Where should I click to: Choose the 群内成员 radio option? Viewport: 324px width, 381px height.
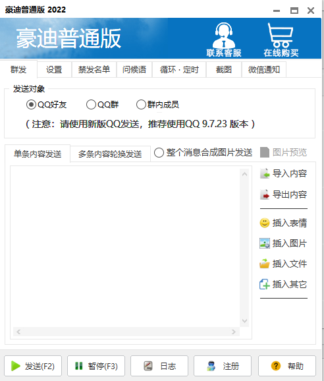tap(141, 105)
